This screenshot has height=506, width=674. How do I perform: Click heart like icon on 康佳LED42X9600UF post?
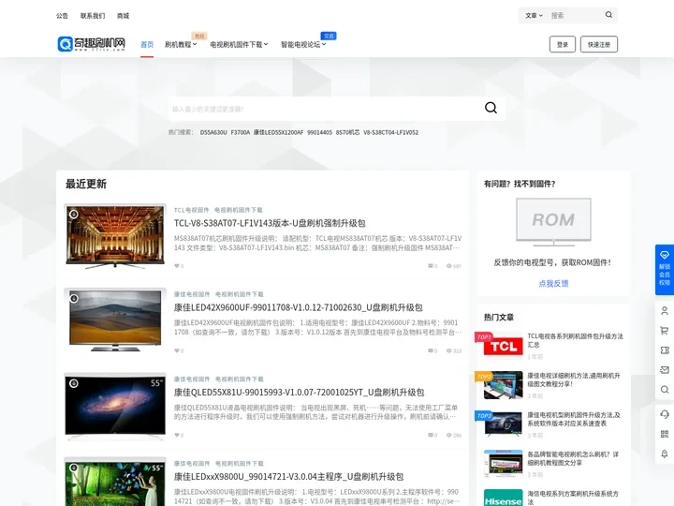click(x=177, y=350)
